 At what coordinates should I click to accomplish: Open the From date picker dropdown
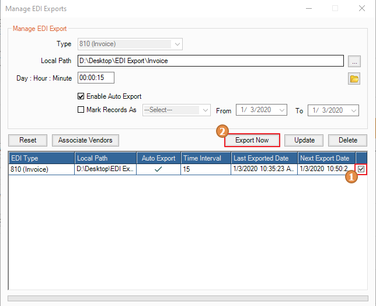point(282,110)
